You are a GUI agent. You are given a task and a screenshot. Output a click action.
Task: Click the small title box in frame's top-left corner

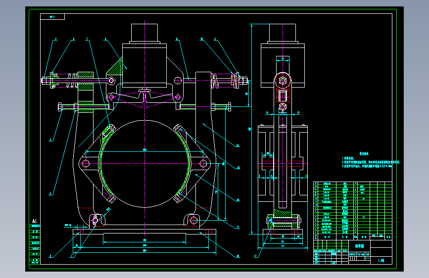tap(52, 17)
